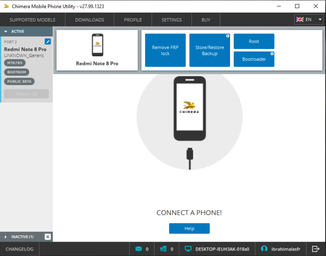The image size is (326, 256).
Task: Click the pencil edit icon for Port 2
Action: point(48,41)
